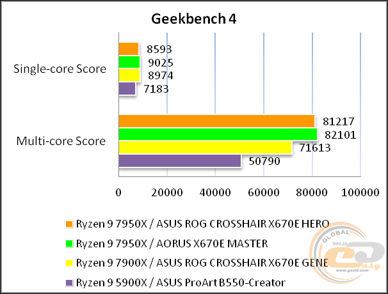Image resolution: width=388 pixels, height=294 pixels.
Task: Click axis tick label 60000
Action: click(x=264, y=192)
